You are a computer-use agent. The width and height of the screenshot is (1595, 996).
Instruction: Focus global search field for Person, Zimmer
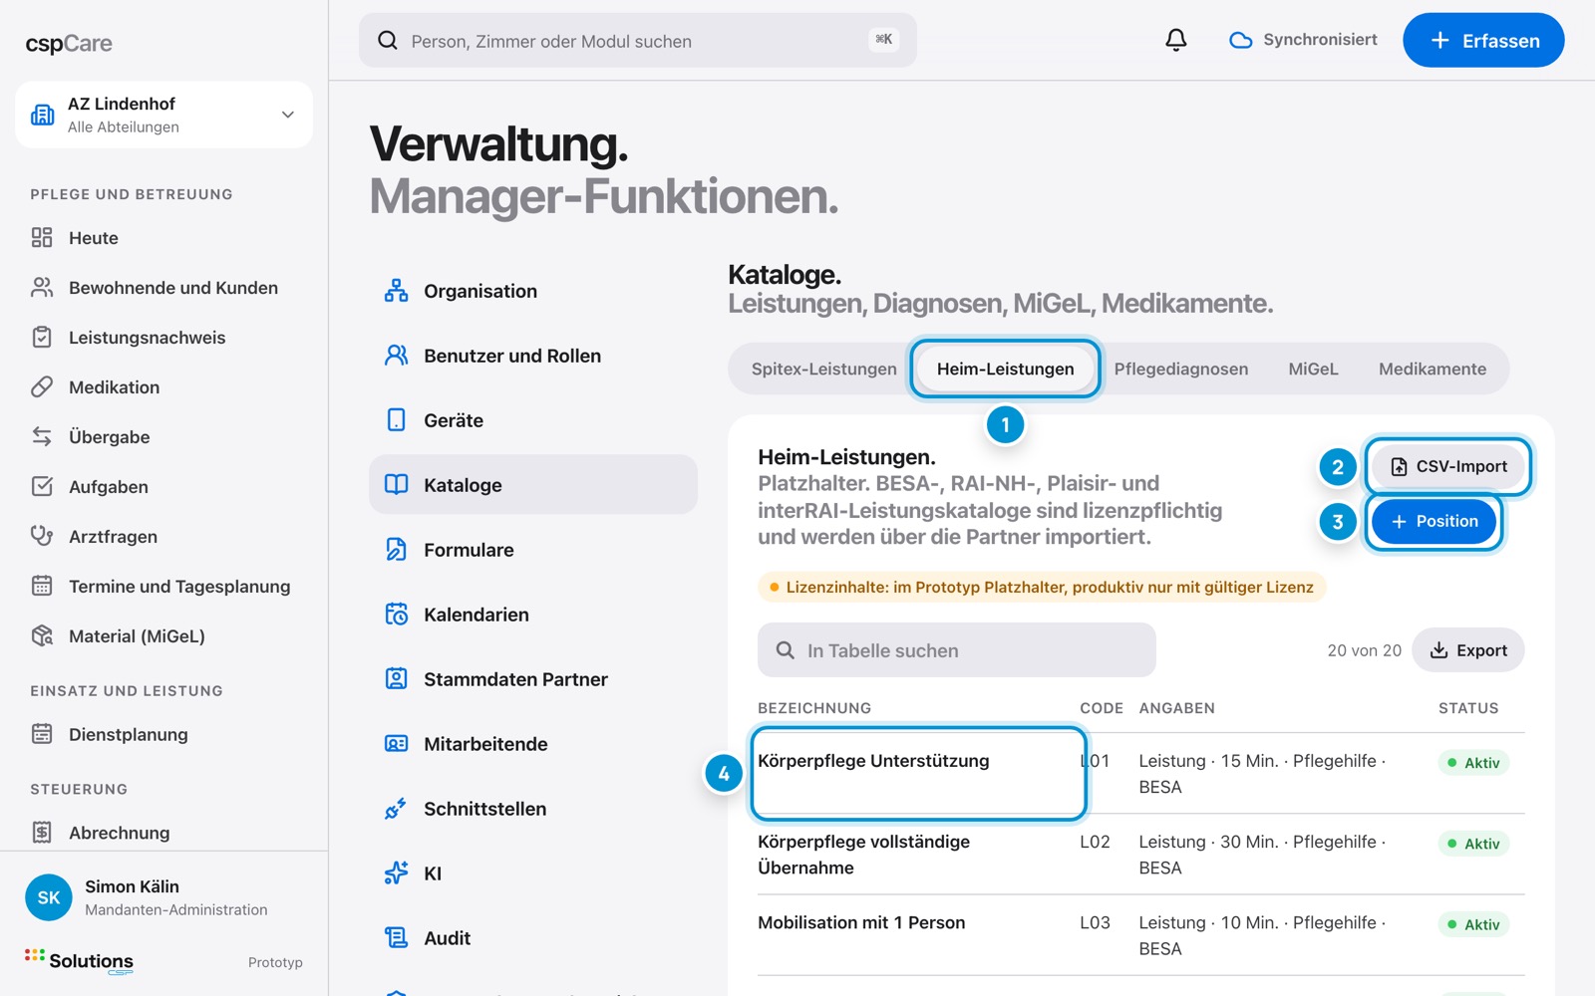[638, 40]
